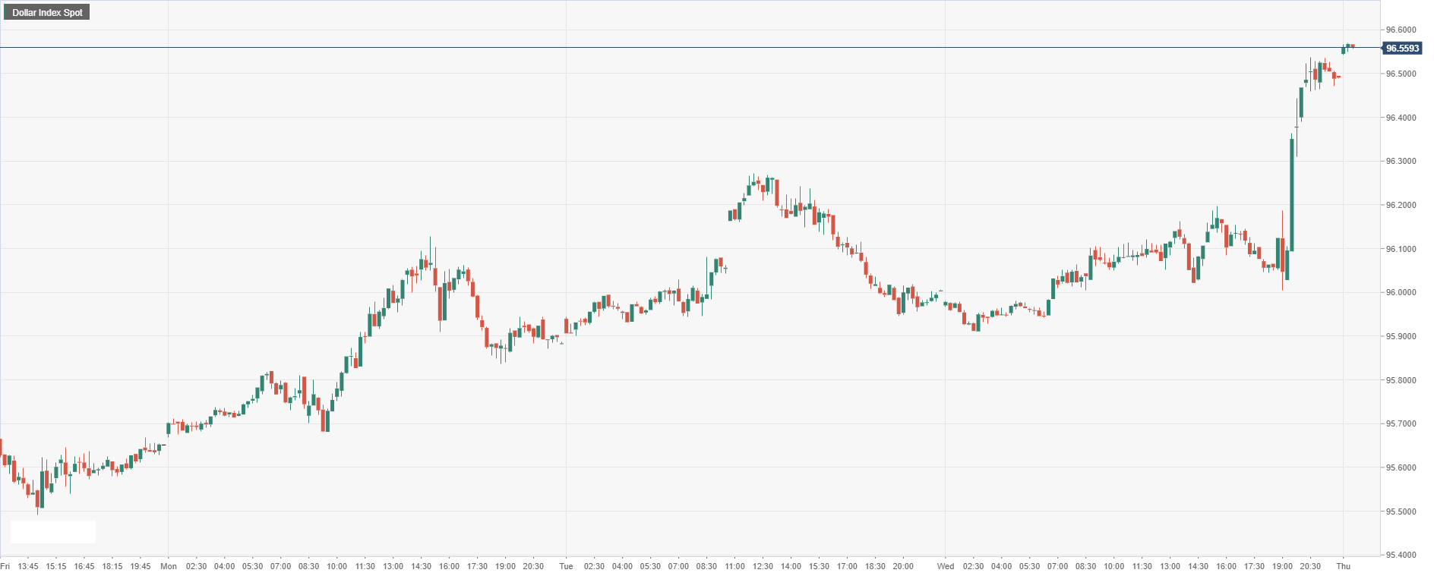Select the 95.9000 price axis label
1434x576 pixels.
pyautogui.click(x=1401, y=336)
